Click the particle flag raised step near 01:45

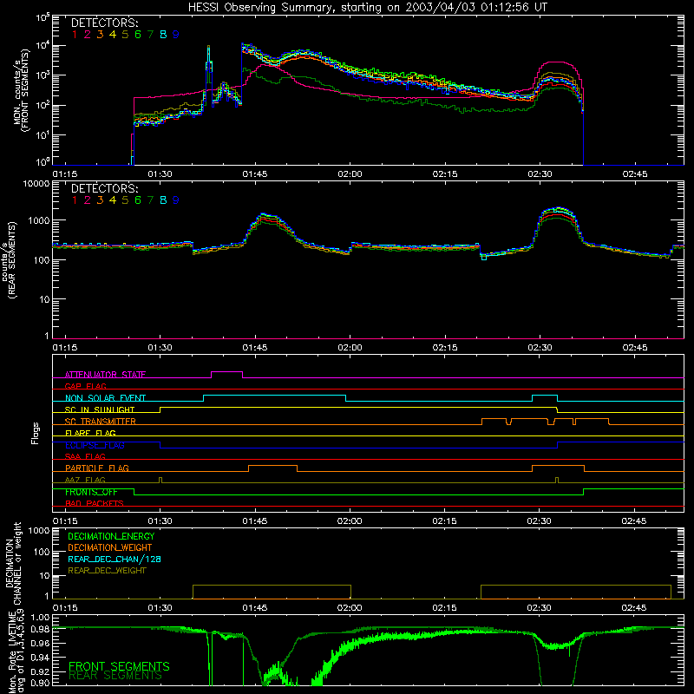tap(272, 466)
